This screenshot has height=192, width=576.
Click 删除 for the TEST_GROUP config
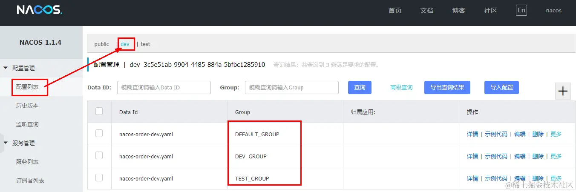coord(538,178)
